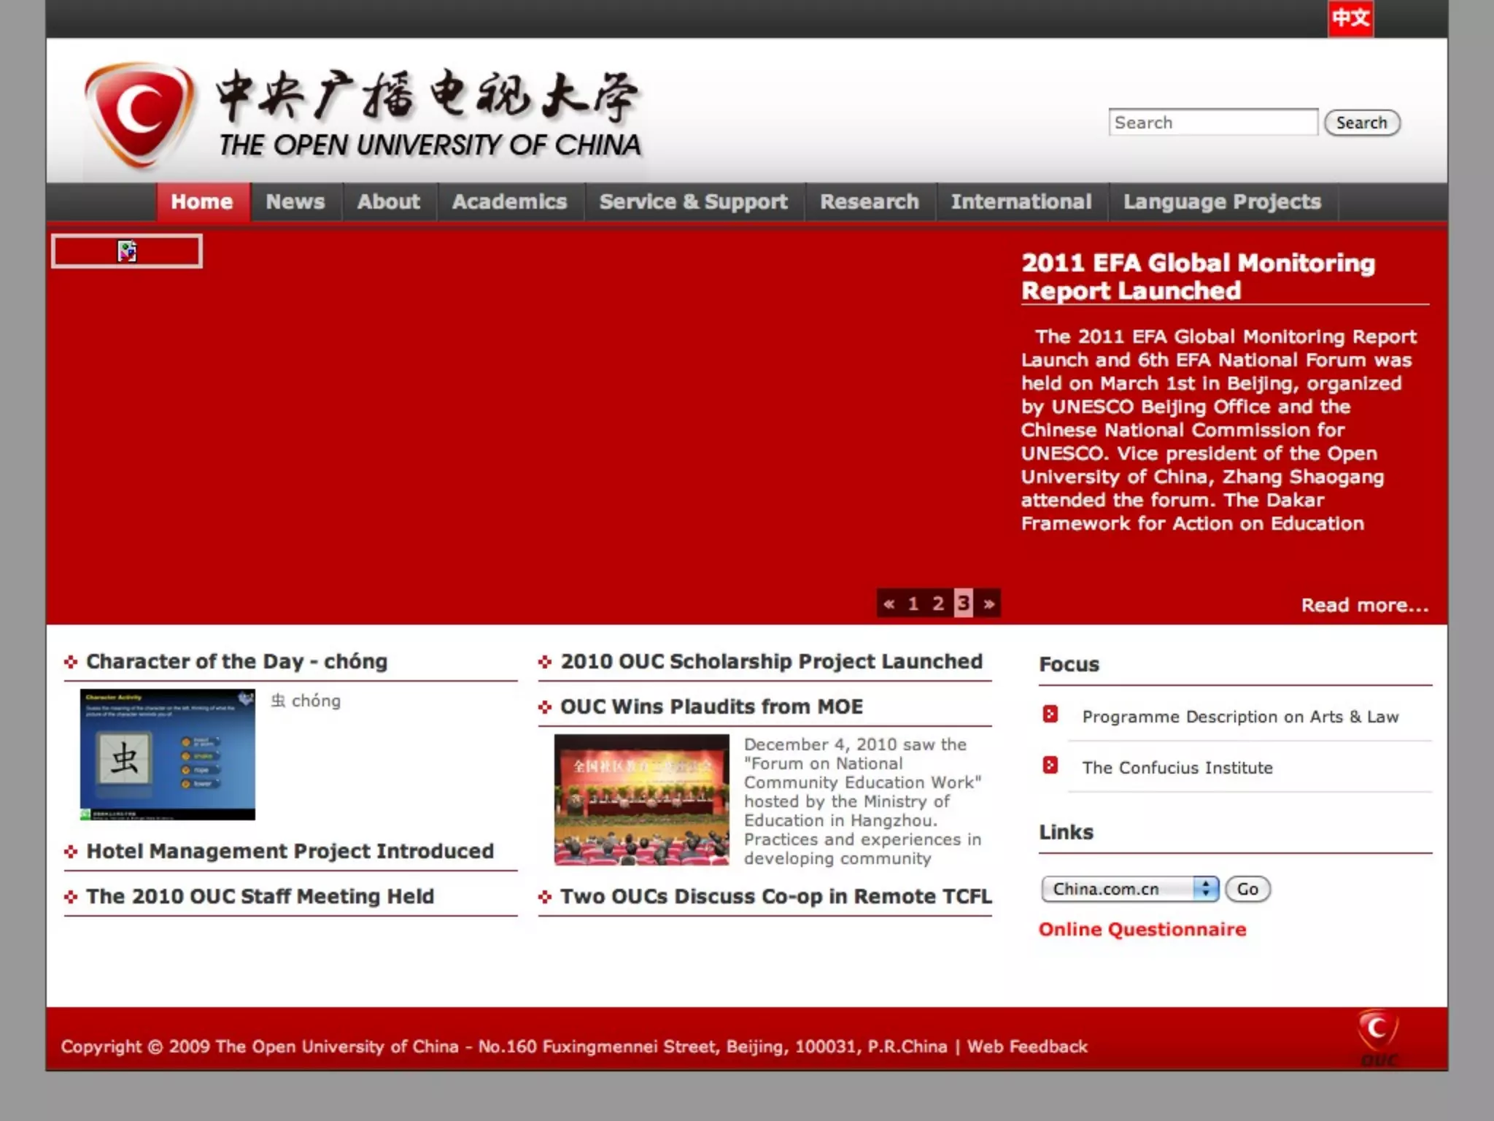Select slide 3 in the carousel pager

963,604
